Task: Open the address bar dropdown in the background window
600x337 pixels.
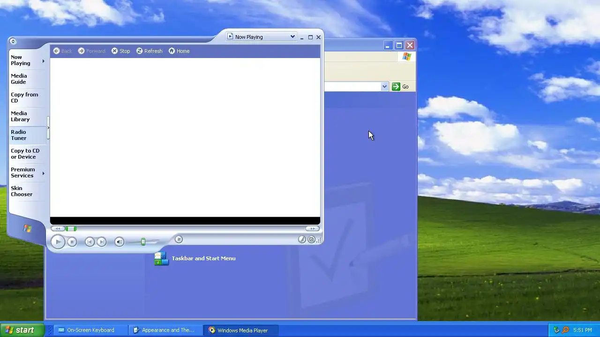Action: click(384, 87)
